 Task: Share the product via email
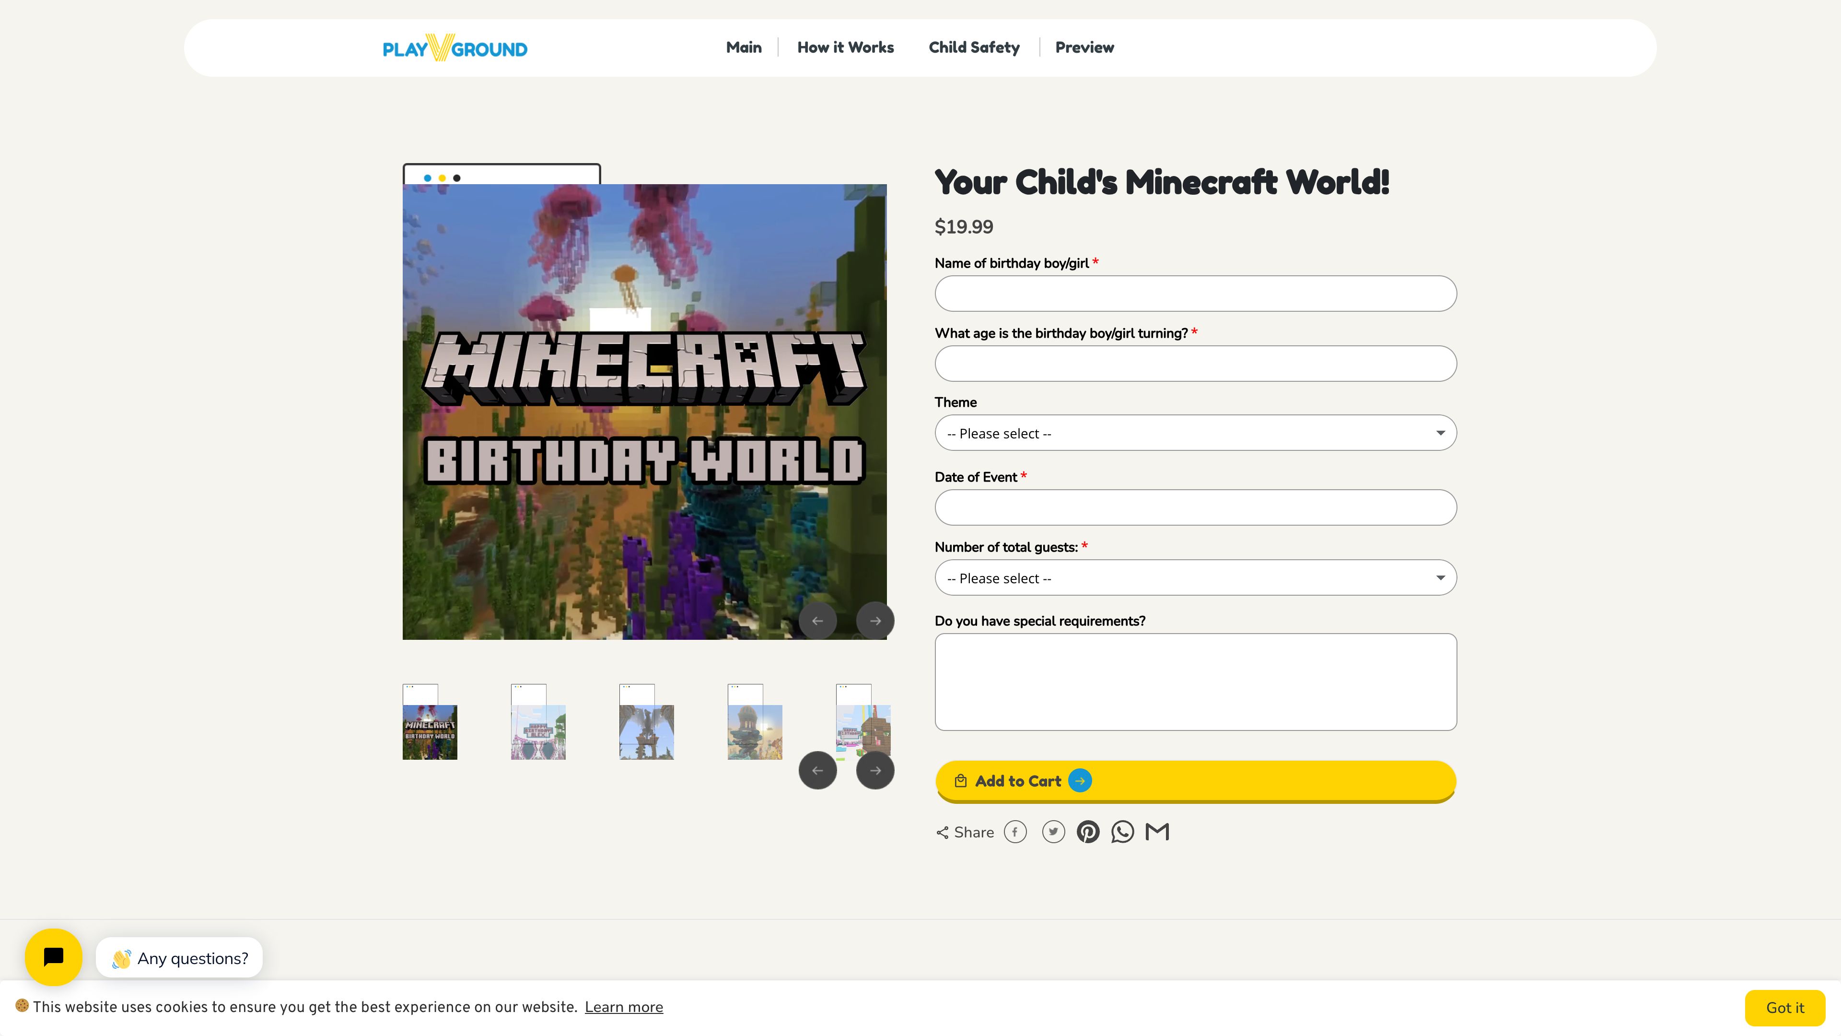click(x=1156, y=832)
